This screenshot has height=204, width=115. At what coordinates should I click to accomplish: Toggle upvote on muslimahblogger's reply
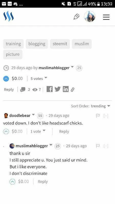[x=12, y=182]
